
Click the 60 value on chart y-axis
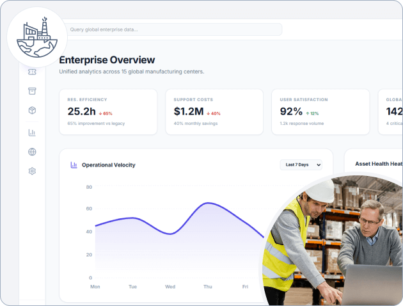click(x=89, y=209)
